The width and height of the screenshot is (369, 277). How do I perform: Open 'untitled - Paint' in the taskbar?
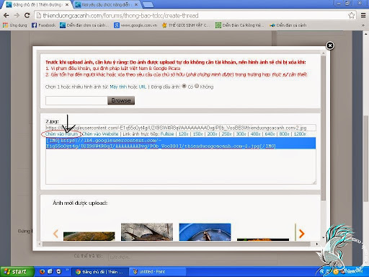(x=149, y=272)
